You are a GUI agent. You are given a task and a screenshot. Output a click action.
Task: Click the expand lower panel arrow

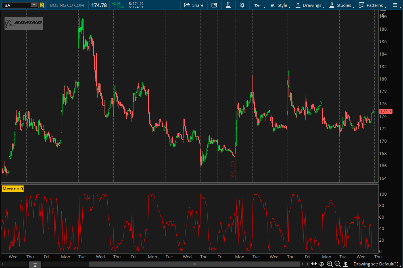(35, 265)
